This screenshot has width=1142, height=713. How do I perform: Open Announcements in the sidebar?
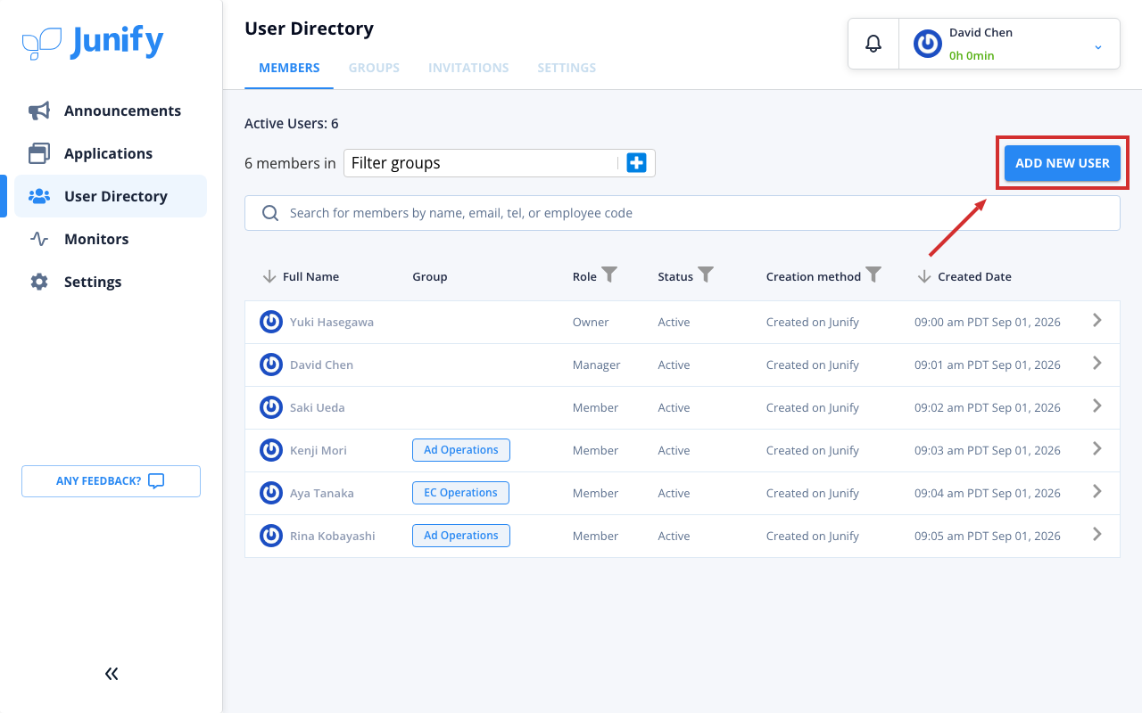coord(111,111)
